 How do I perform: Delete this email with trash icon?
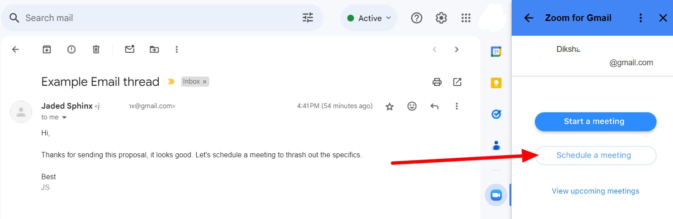96,49
